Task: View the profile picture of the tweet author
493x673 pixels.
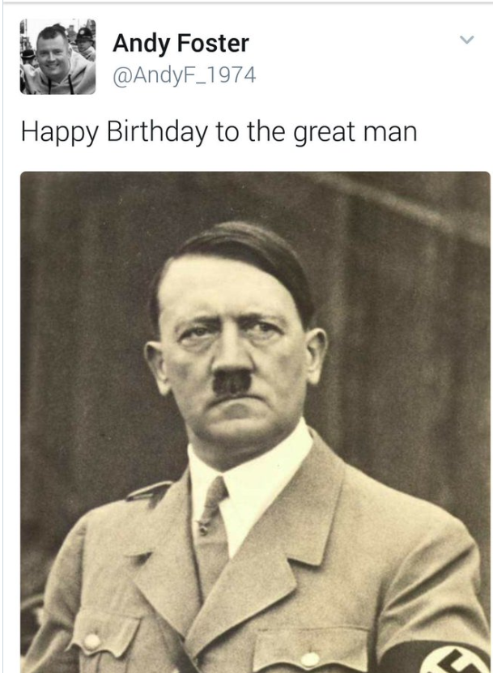Action: click(x=57, y=56)
